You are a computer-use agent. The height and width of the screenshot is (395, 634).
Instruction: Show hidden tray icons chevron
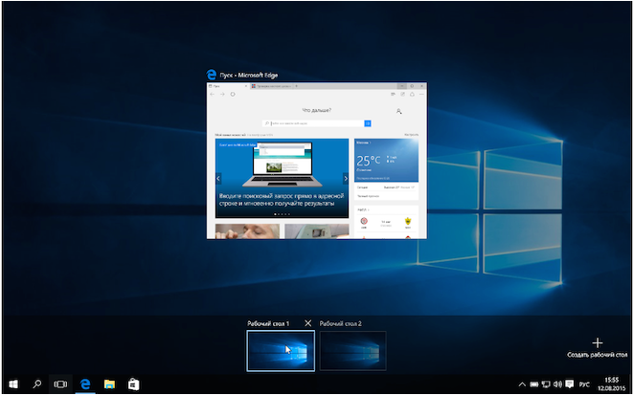(522, 384)
